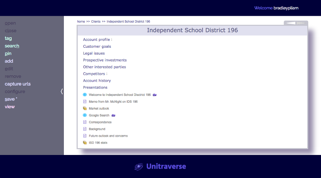Image resolution: width=321 pixels, height=178 pixels.
Task: Click the left arrow at panel top-right
Action: (291, 23)
